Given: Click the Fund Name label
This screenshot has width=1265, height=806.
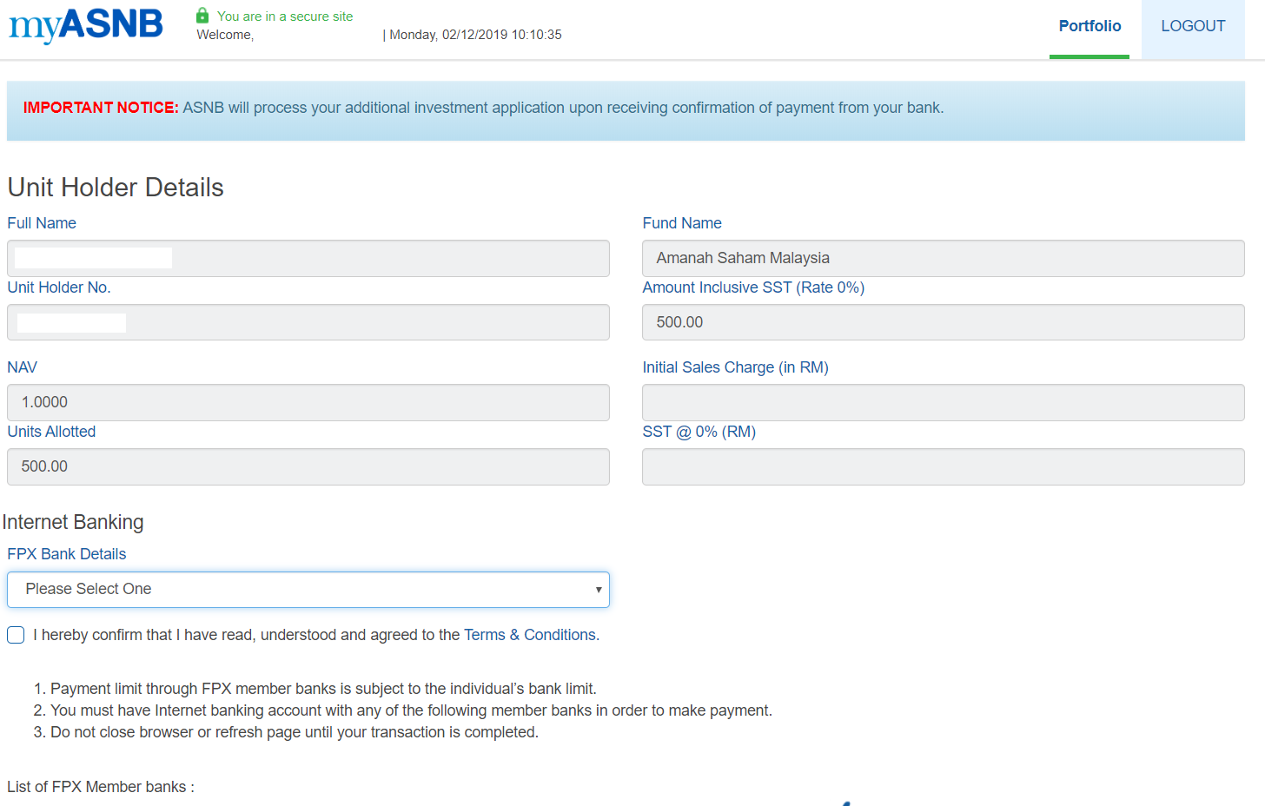Looking at the screenshot, I should (x=682, y=223).
